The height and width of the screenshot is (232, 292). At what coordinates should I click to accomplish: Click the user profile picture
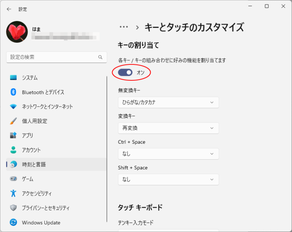(17, 32)
